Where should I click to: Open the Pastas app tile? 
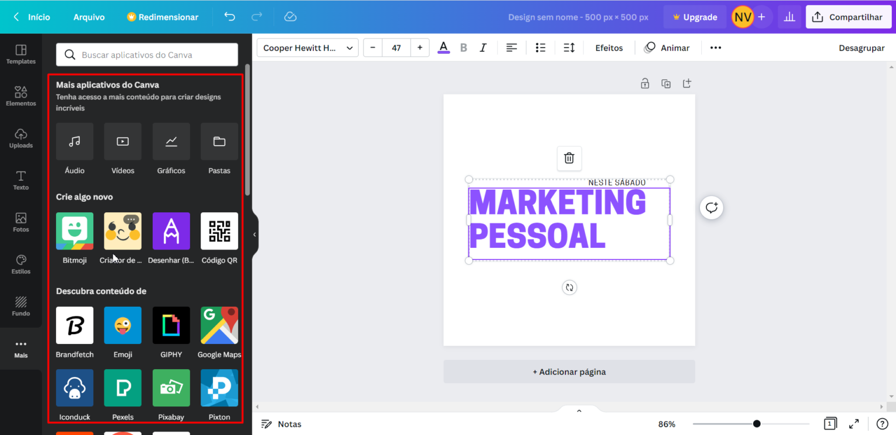(219, 141)
